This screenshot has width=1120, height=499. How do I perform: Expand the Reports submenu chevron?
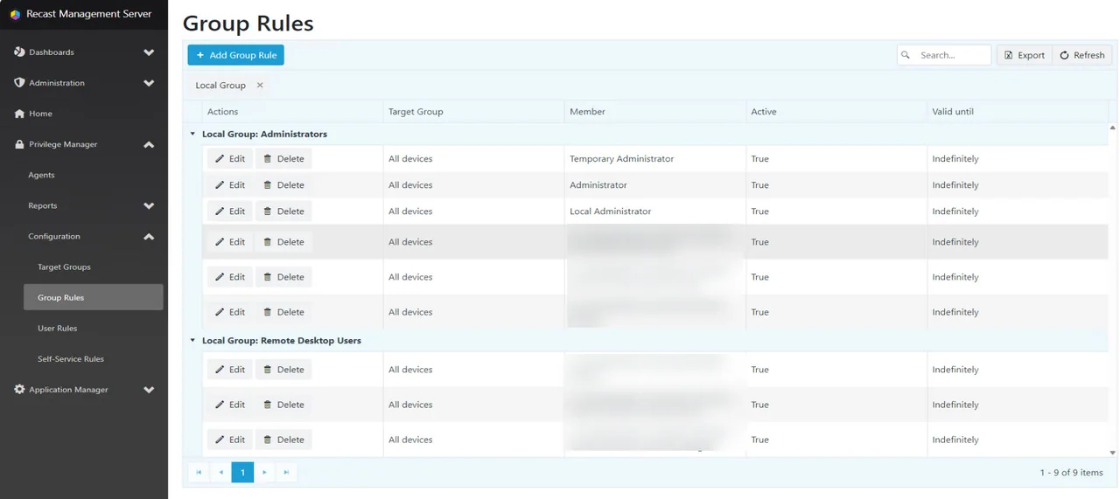coord(149,206)
